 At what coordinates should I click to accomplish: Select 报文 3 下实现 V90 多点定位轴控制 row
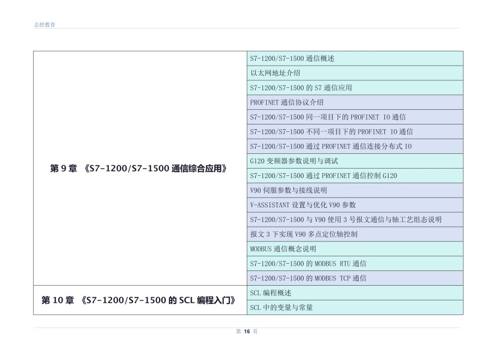click(355, 234)
